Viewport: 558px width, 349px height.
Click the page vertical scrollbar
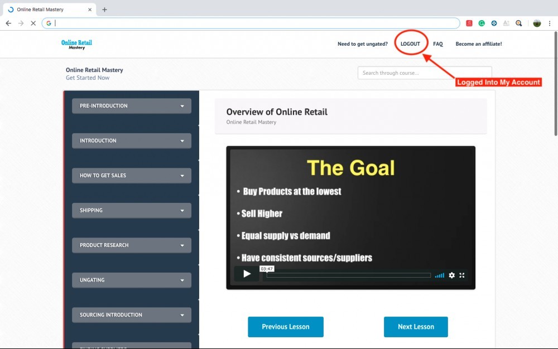click(x=555, y=84)
